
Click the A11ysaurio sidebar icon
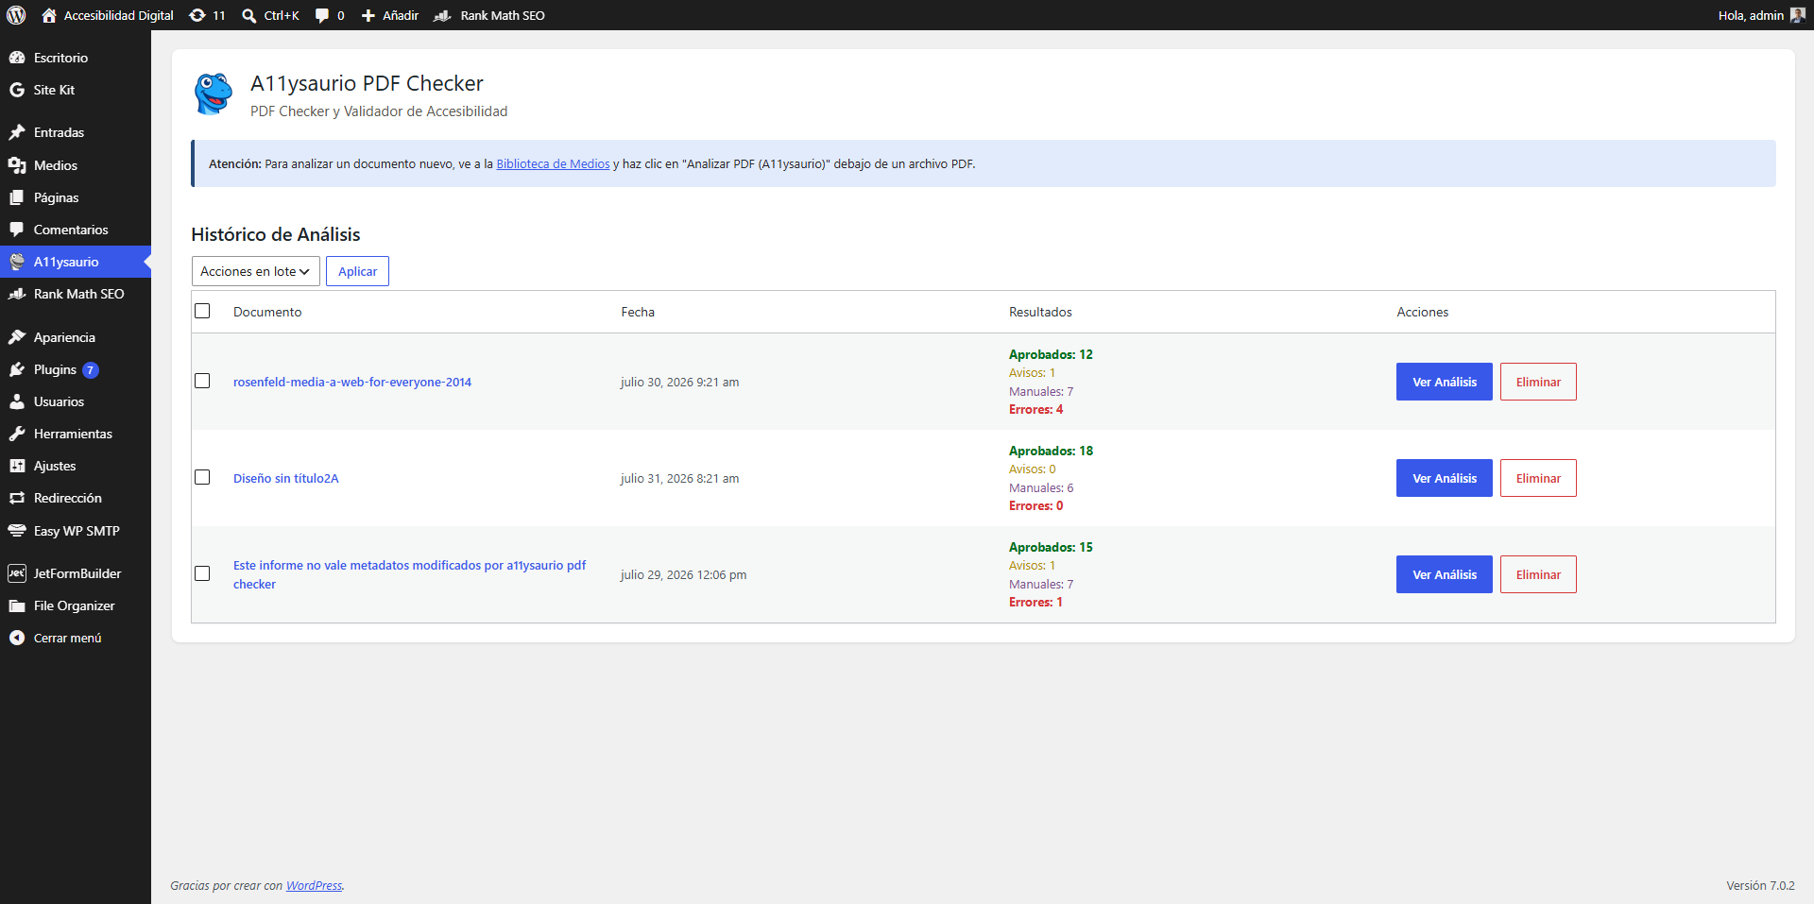[17, 262]
